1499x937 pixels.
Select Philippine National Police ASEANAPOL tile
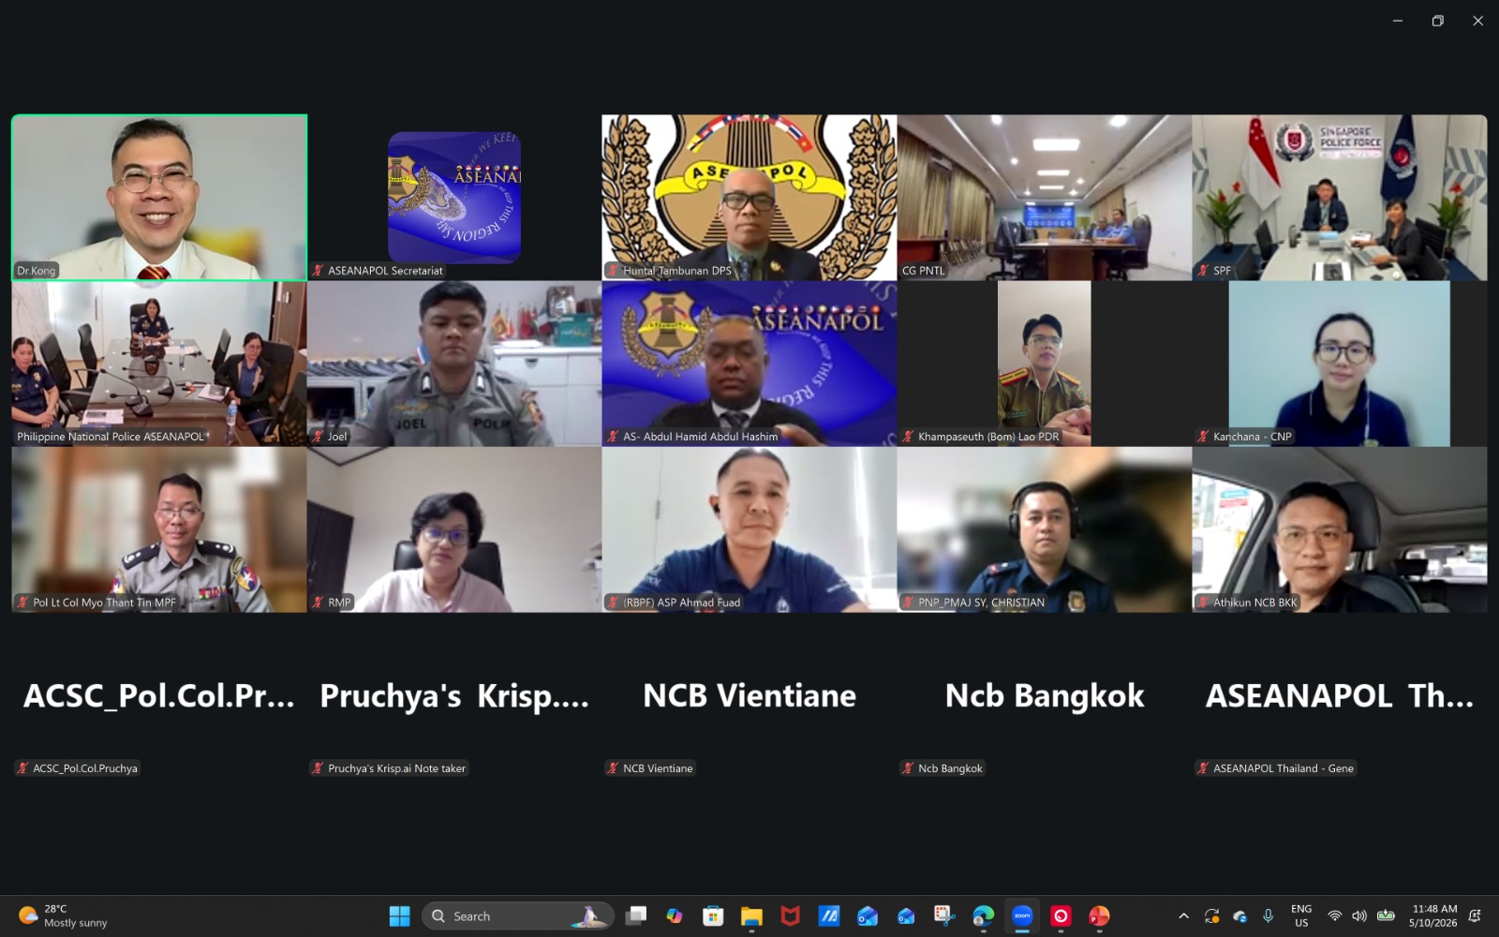(x=159, y=364)
